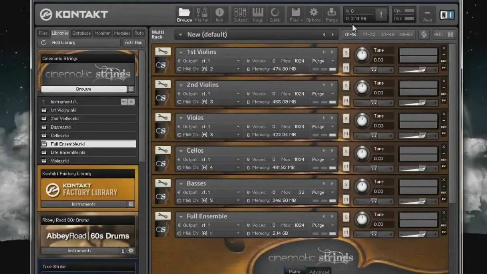Open 2nd Violins Purge dropdown
This screenshot has height=274, width=487.
[333, 94]
